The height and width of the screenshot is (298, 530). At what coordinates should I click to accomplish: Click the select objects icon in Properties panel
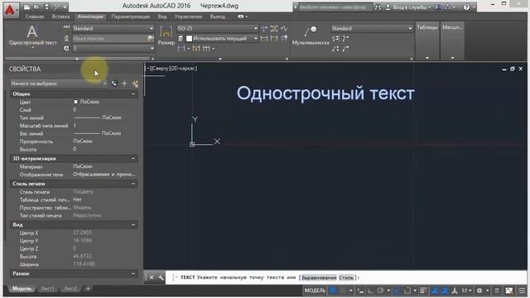[124, 84]
